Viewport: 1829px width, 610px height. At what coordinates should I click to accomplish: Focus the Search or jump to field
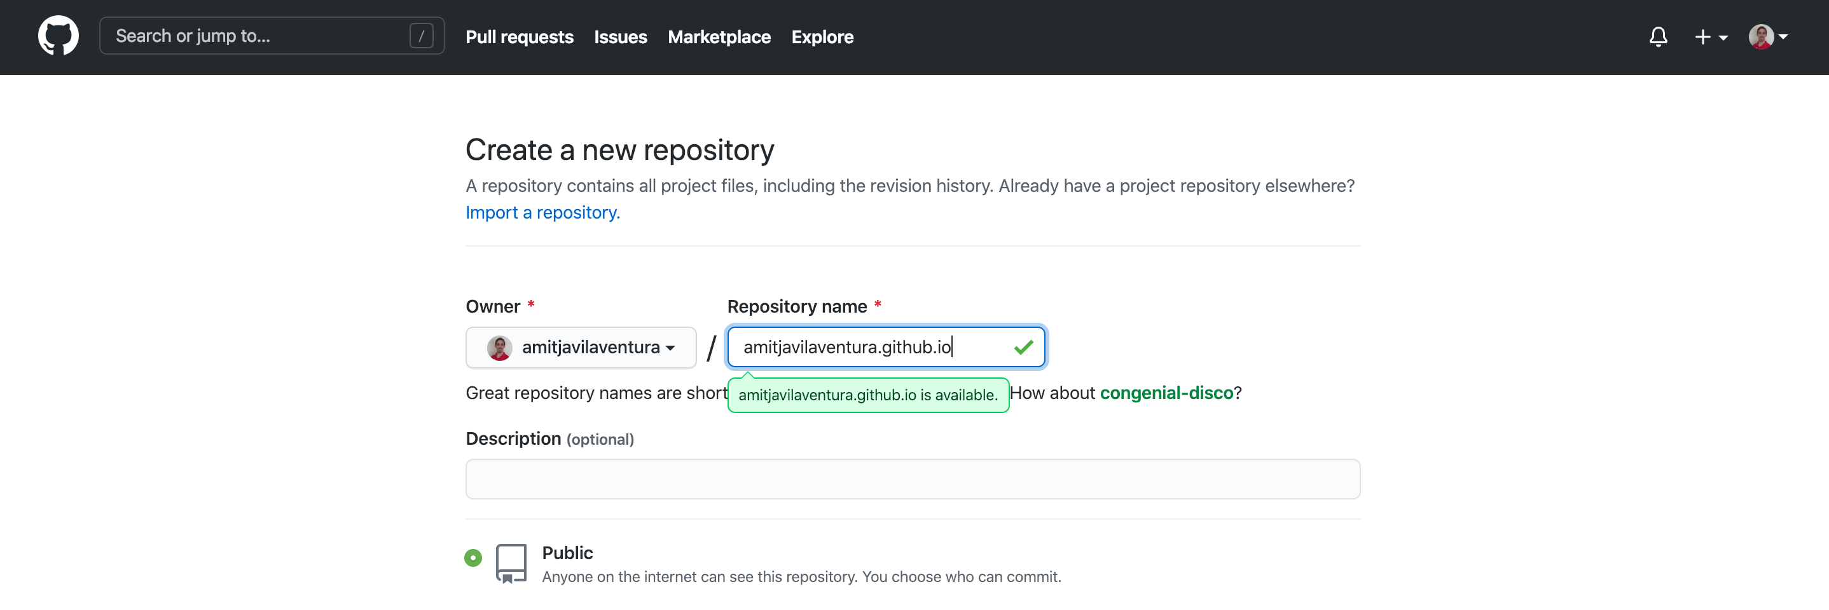coord(272,36)
